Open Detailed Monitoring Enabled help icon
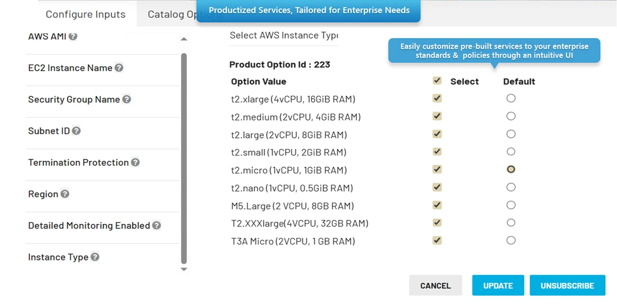The image size is (617, 305). click(156, 225)
